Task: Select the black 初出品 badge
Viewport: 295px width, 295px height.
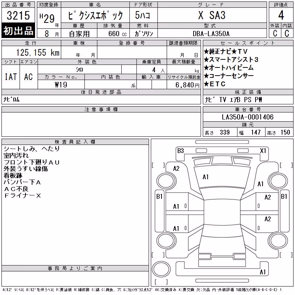Action: [18, 31]
